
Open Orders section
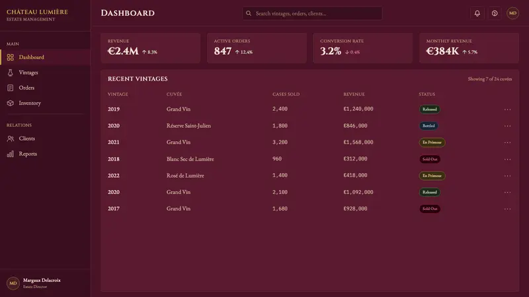45,88
